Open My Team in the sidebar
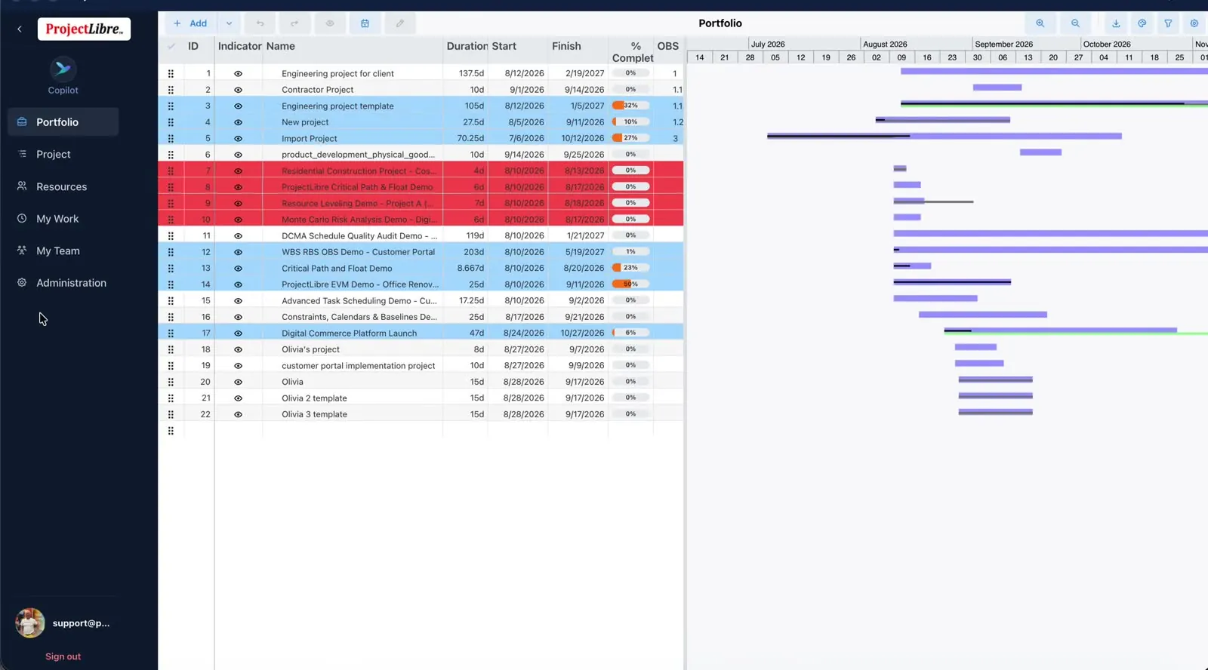Screen dimensions: 1208x670 [x=63, y=250]
